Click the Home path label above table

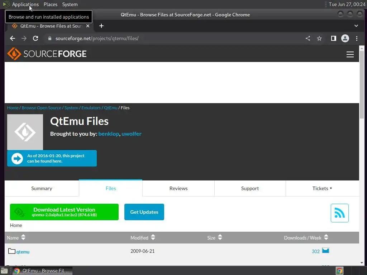tap(16, 226)
